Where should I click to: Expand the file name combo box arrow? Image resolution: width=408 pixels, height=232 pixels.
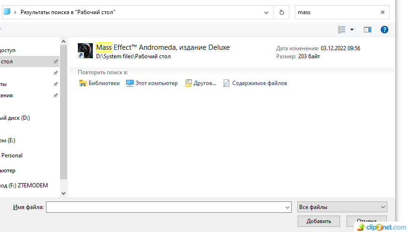[x=287, y=207]
